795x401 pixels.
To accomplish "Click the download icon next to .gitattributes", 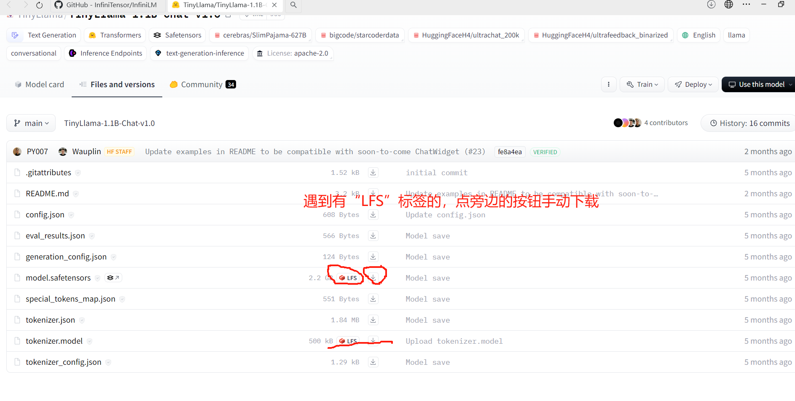I will tap(373, 172).
